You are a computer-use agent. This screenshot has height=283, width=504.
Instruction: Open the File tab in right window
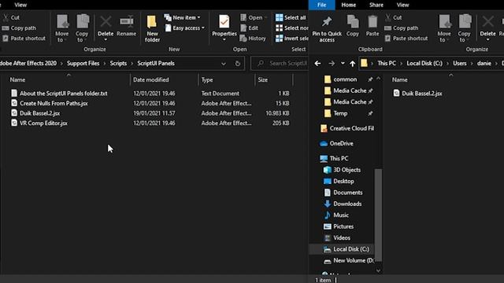point(322,5)
